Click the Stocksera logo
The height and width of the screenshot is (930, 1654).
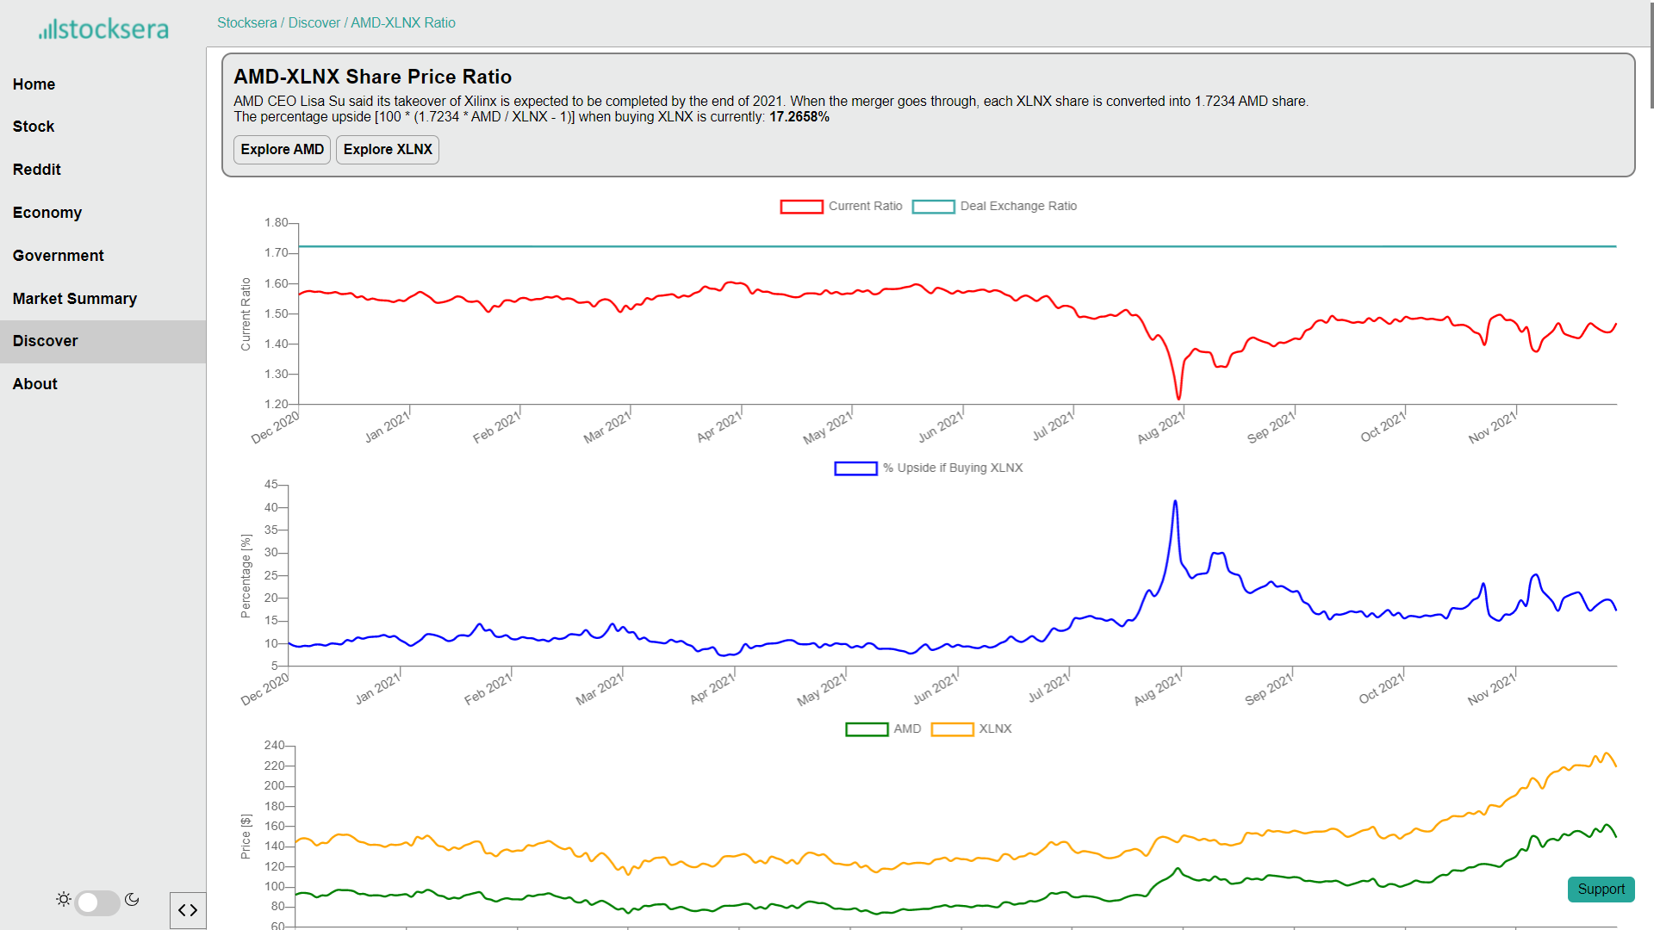[103, 29]
